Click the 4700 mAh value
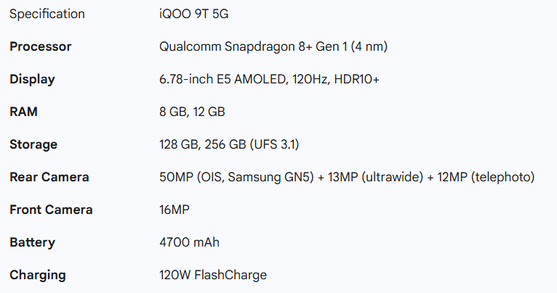The width and height of the screenshot is (557, 293). pyautogui.click(x=189, y=242)
